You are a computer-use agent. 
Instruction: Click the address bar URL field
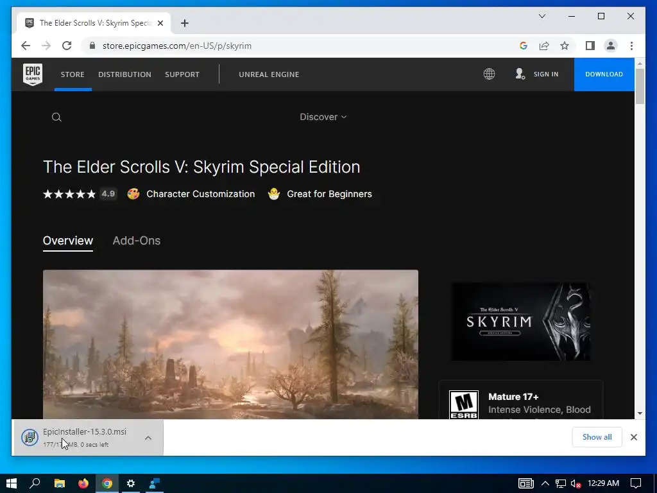[x=302, y=46]
